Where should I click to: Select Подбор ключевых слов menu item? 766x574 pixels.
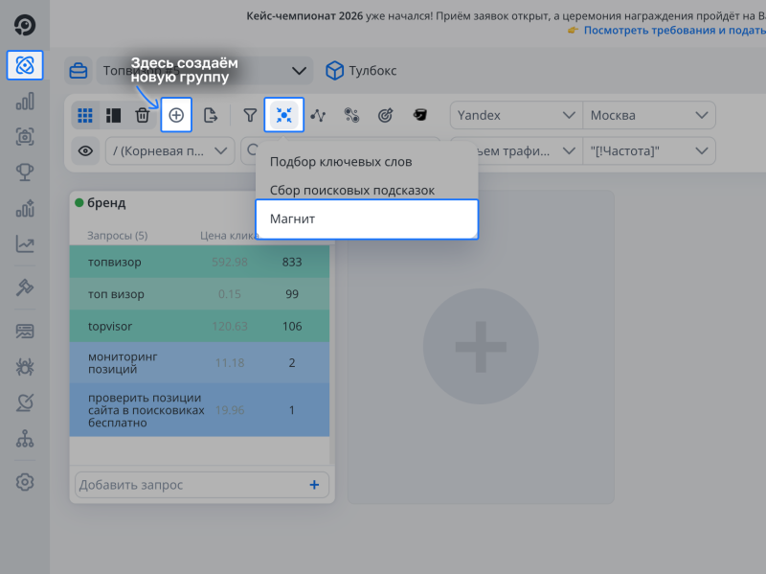pyautogui.click(x=367, y=162)
